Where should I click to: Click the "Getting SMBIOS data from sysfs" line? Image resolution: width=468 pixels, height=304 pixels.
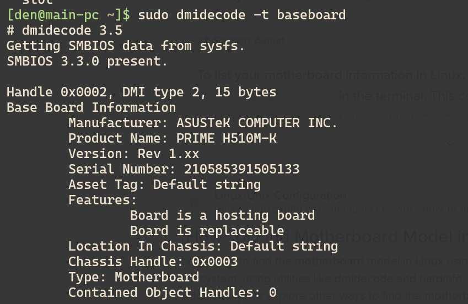[x=126, y=46]
